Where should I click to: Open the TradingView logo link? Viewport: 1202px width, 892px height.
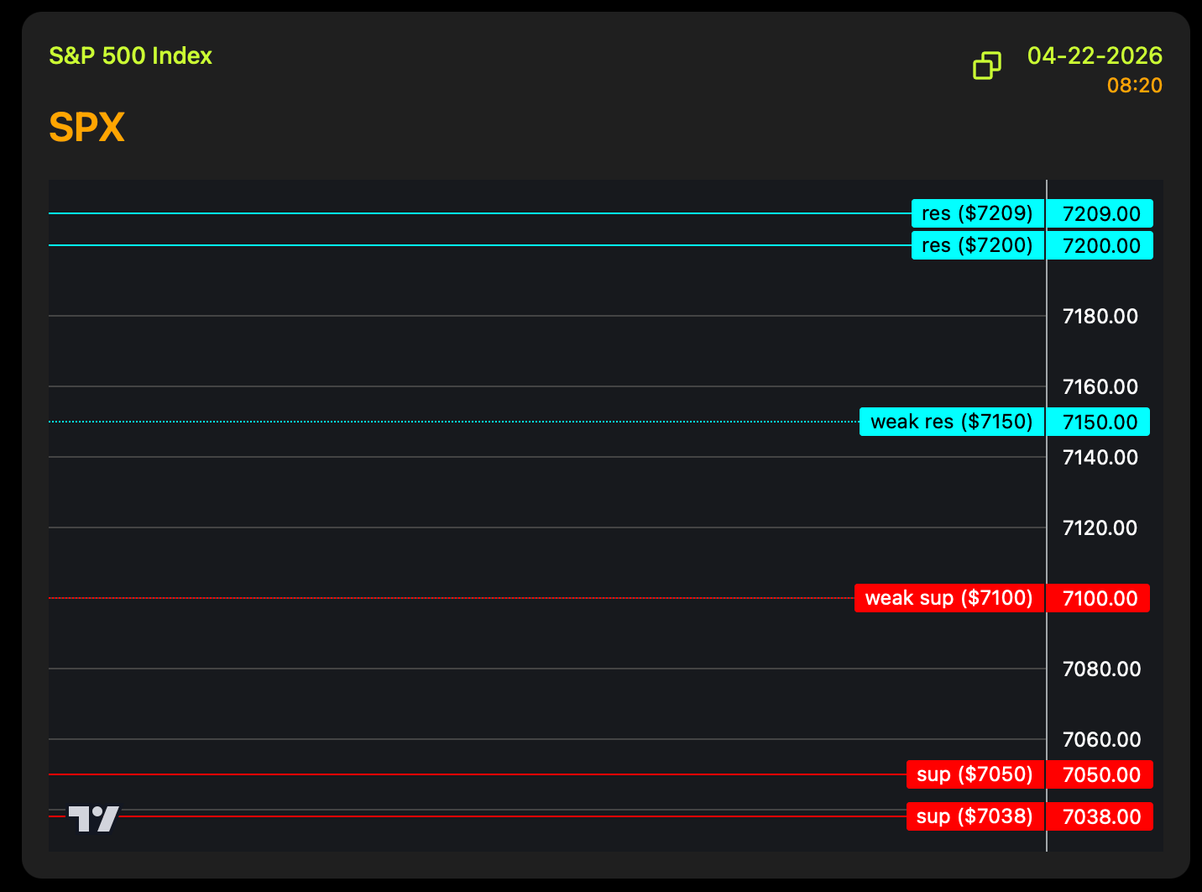(93, 819)
